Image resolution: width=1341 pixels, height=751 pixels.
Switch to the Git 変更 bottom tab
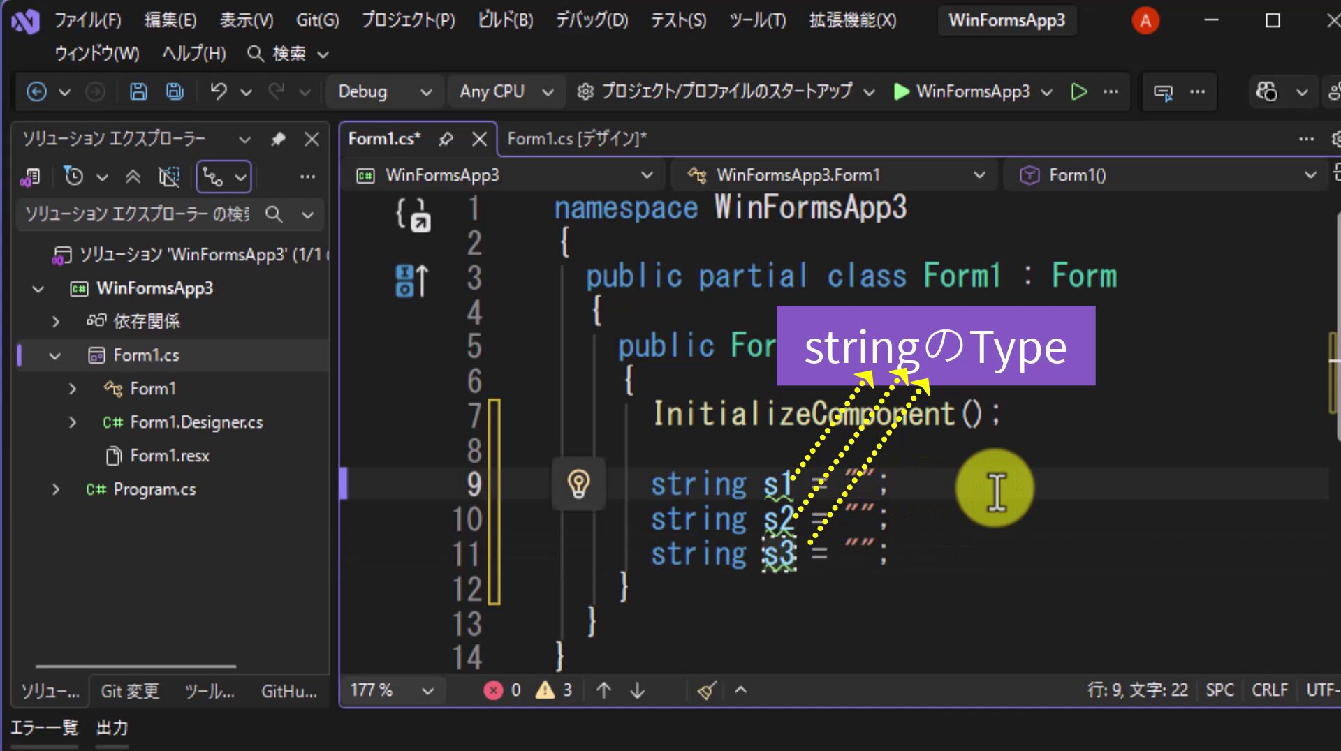[130, 692]
